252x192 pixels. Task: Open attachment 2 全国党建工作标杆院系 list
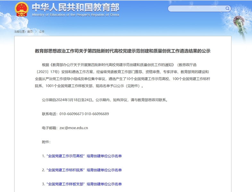click(82, 170)
